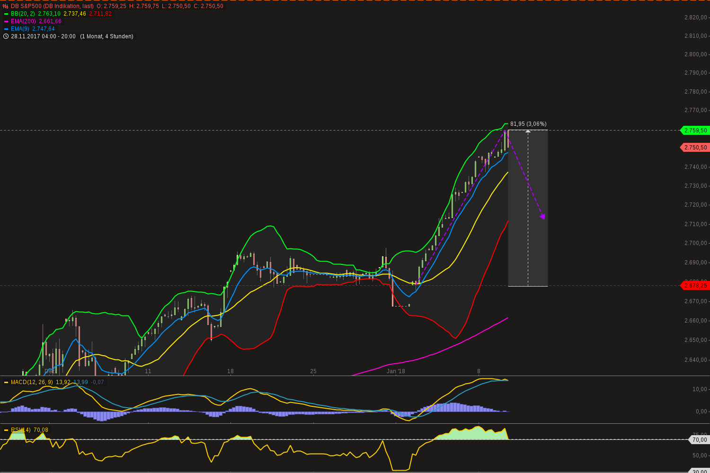Screen dimensions: 710x473
Task: Click the red 2.678,25 price tag
Action: click(x=694, y=285)
